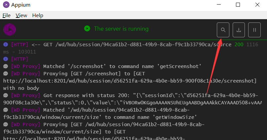
Task: Open the Help menu
Action: click(x=38, y=16)
